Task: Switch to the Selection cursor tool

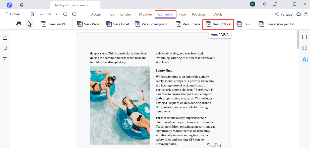Action: [x=29, y=24]
